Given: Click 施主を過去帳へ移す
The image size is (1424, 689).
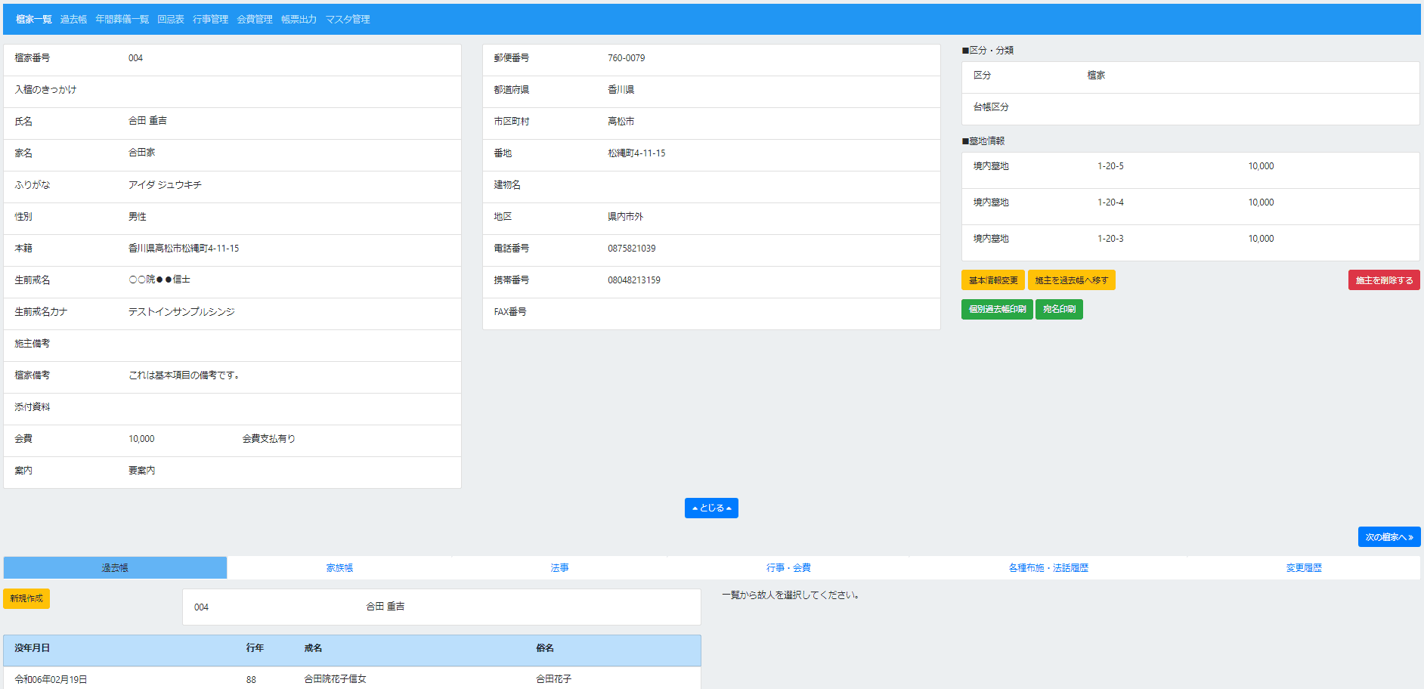Looking at the screenshot, I should point(1070,280).
